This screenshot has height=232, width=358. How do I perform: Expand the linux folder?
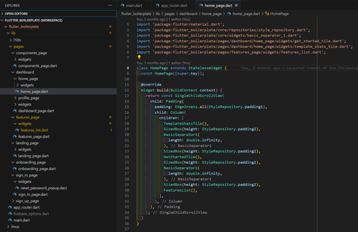click(x=58, y=227)
